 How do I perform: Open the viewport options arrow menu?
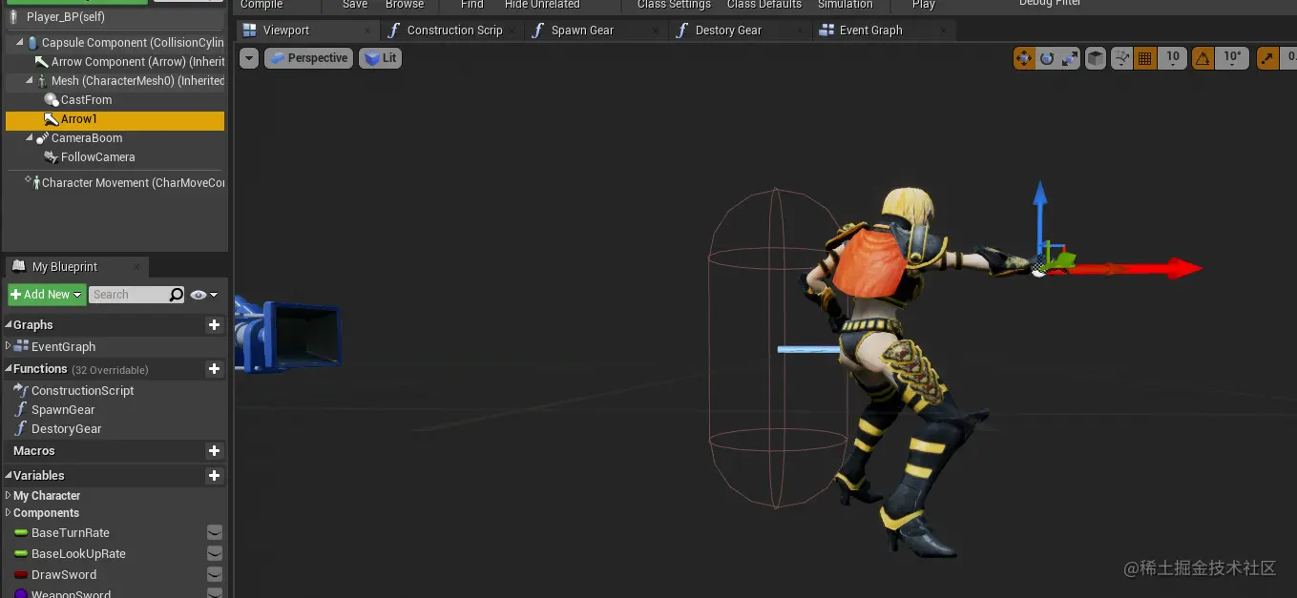pyautogui.click(x=249, y=58)
